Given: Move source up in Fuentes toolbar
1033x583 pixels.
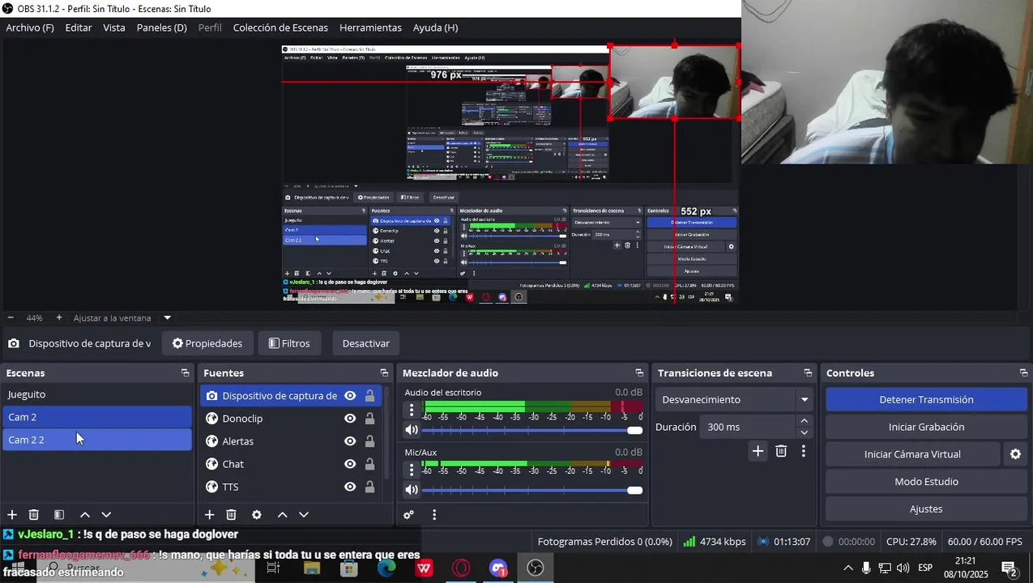Looking at the screenshot, I should pyautogui.click(x=282, y=515).
